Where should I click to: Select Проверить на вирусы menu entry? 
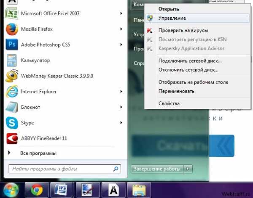(x=197, y=30)
